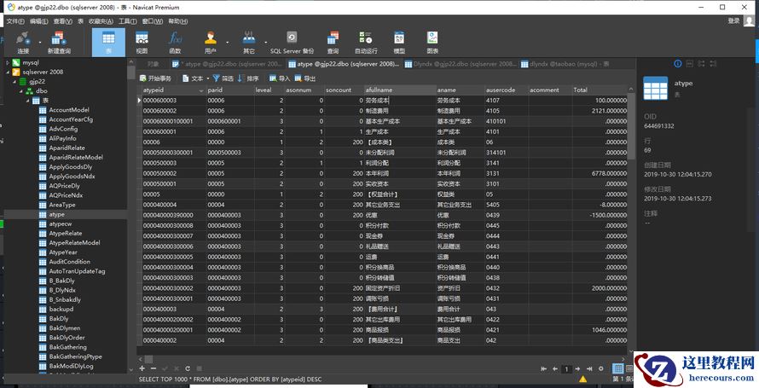Collapse the sqlserver 2008 connection node

[x=5, y=72]
